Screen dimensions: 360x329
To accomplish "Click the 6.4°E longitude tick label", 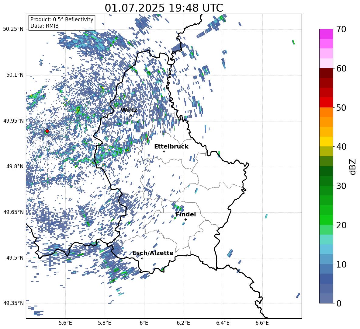I will [x=223, y=323].
